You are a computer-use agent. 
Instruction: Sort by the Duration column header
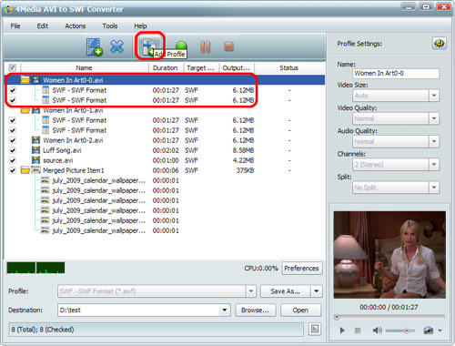166,67
